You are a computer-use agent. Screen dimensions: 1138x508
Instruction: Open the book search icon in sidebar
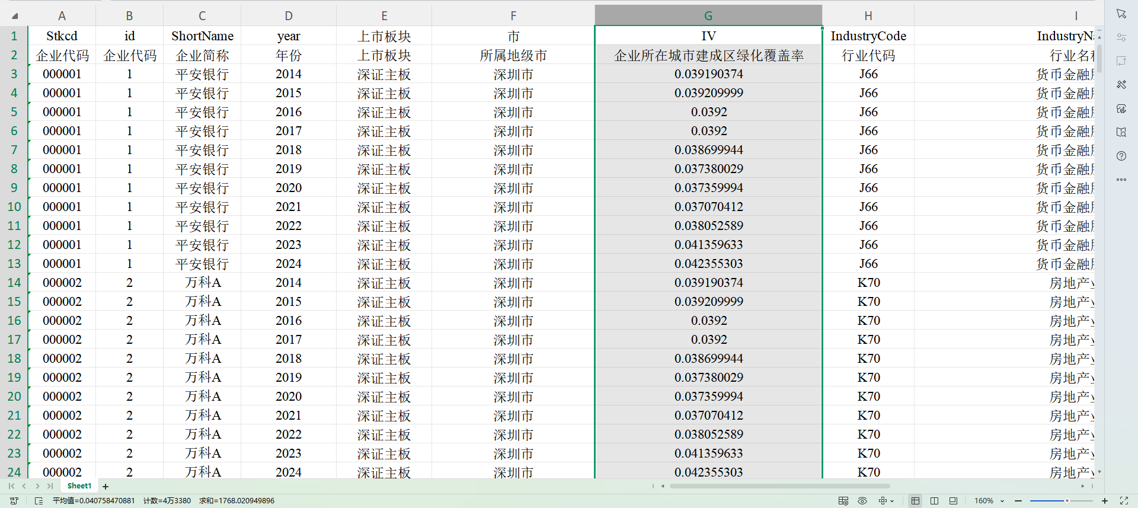(x=1121, y=132)
